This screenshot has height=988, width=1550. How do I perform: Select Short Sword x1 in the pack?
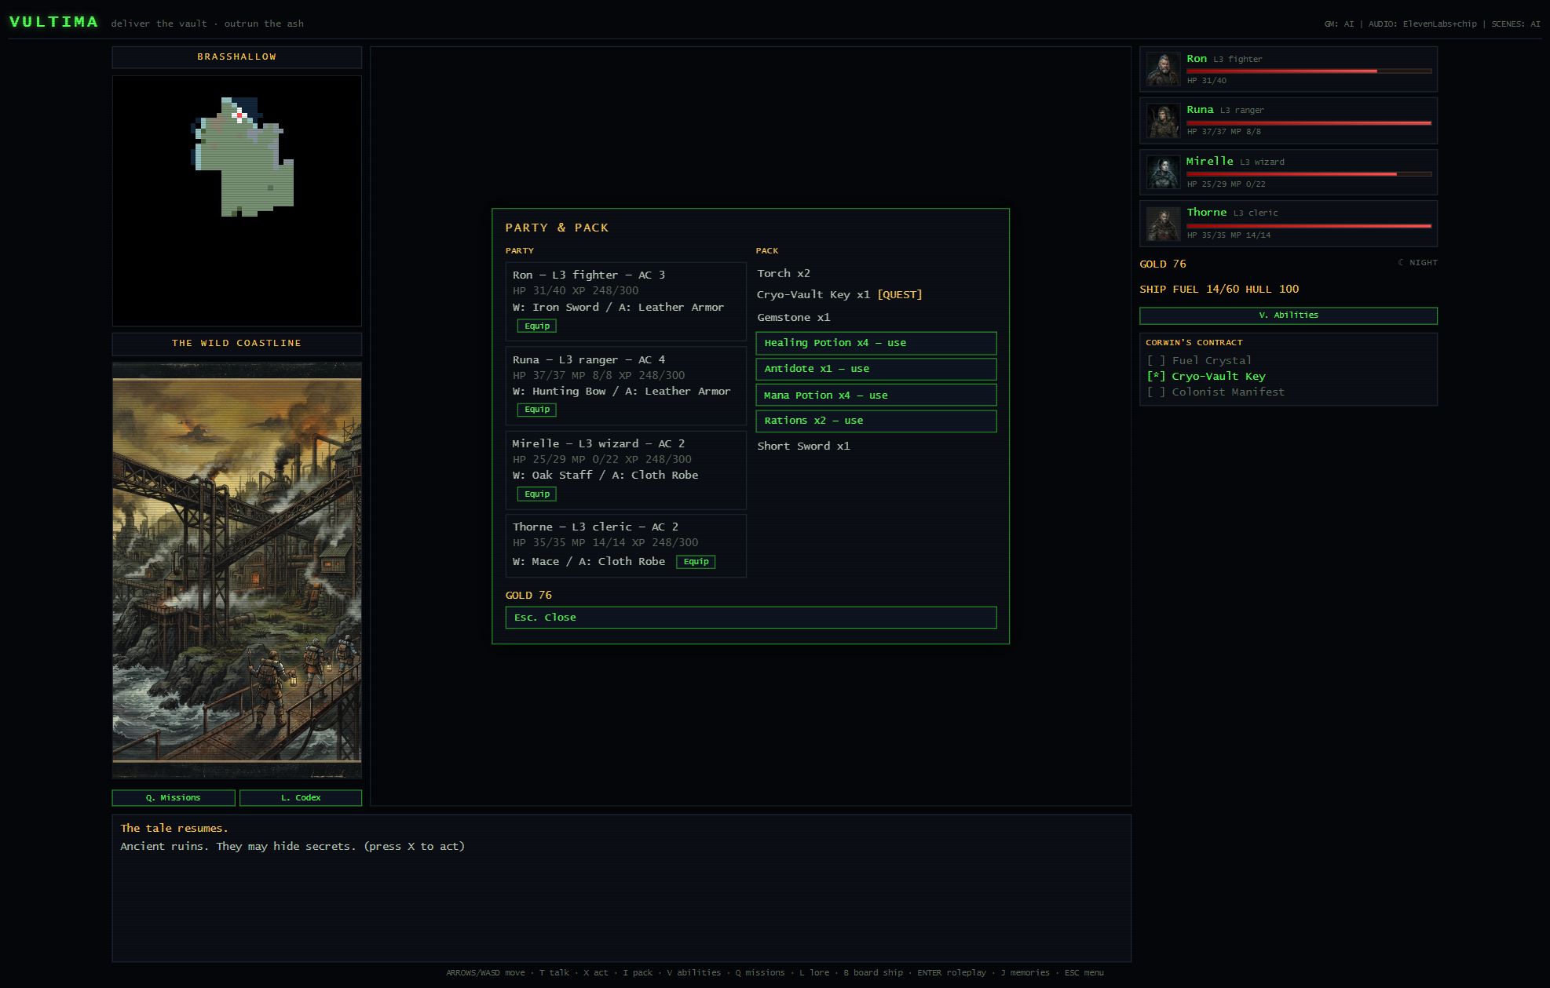click(803, 447)
